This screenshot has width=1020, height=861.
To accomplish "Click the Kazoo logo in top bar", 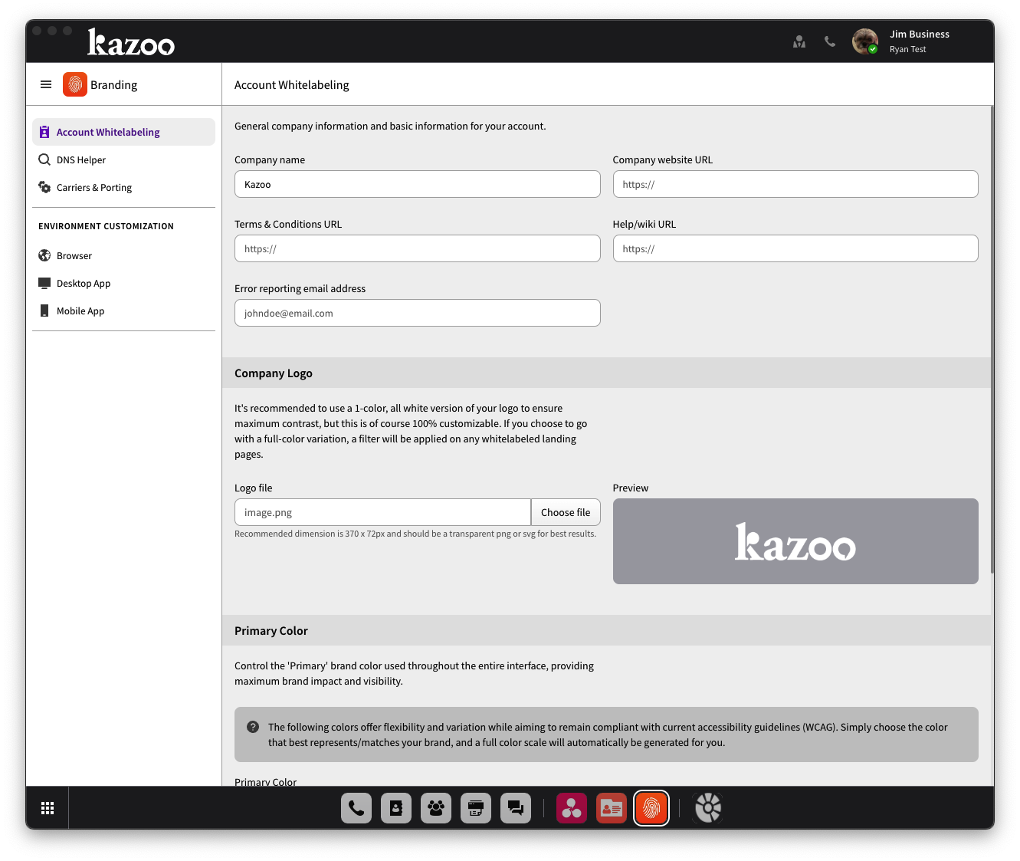I will coord(131,42).
